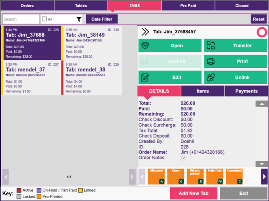The width and height of the screenshot is (269, 201).
Task: Click the transfer arrows icon
Action: tap(211, 45)
